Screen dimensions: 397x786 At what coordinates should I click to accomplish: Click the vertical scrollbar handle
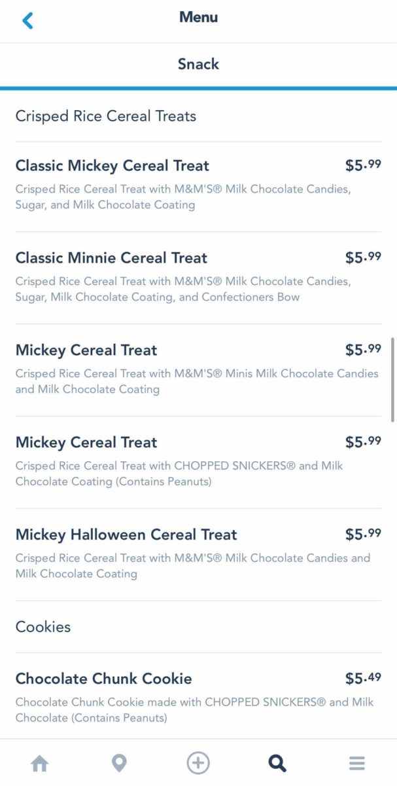click(x=392, y=380)
